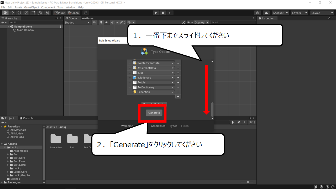The width and height of the screenshot is (336, 189).
Task: Go to Types wizard step
Action: (173, 126)
